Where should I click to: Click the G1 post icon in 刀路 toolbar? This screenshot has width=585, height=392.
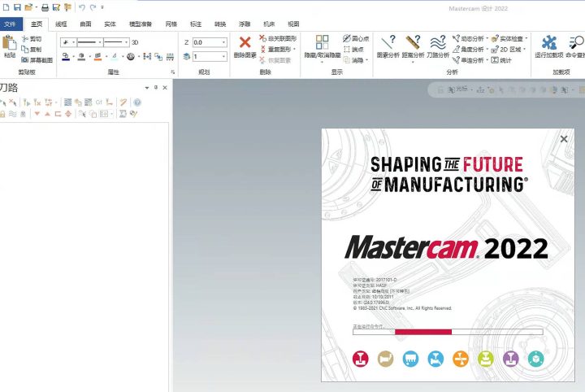pos(99,102)
